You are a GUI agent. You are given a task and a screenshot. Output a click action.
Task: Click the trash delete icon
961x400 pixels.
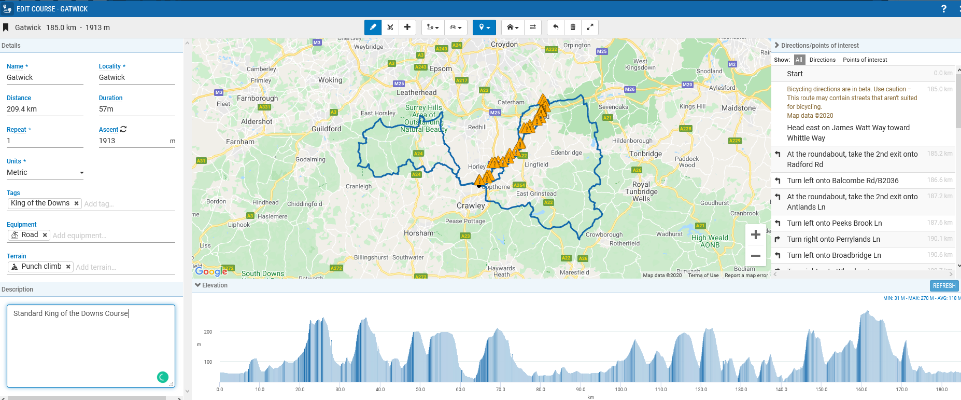click(x=573, y=27)
